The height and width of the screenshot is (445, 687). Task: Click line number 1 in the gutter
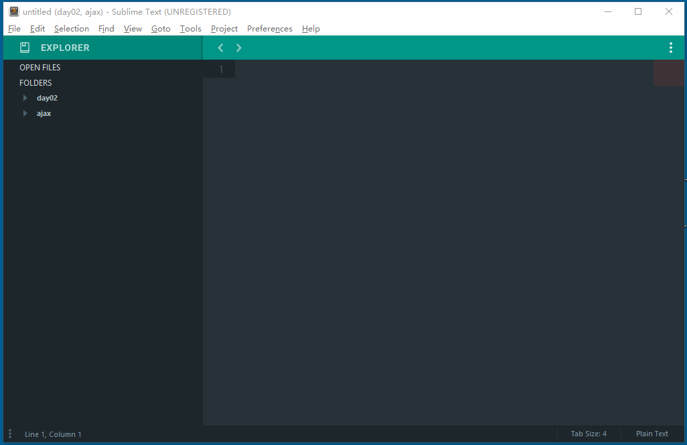pyautogui.click(x=221, y=69)
